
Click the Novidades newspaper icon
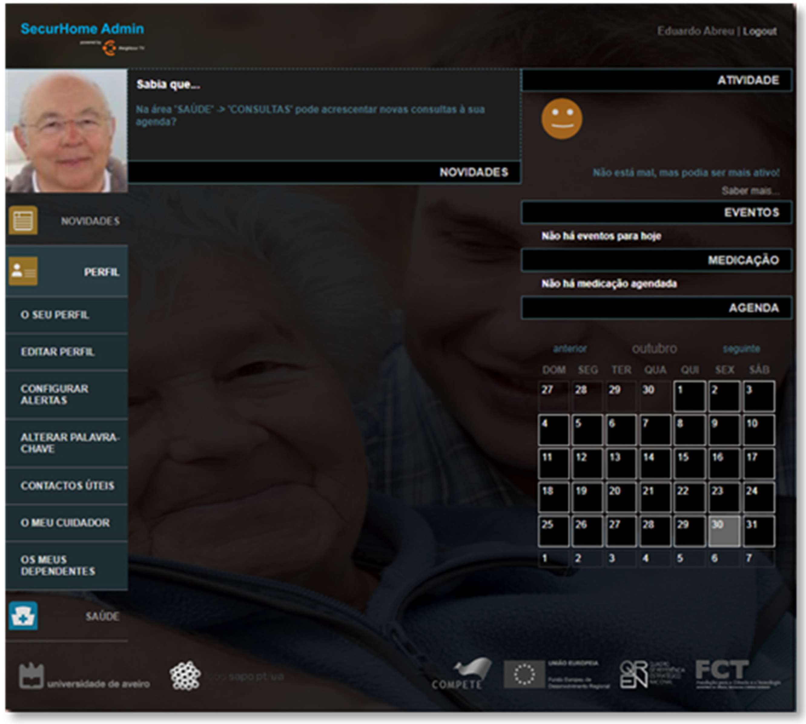(x=23, y=220)
